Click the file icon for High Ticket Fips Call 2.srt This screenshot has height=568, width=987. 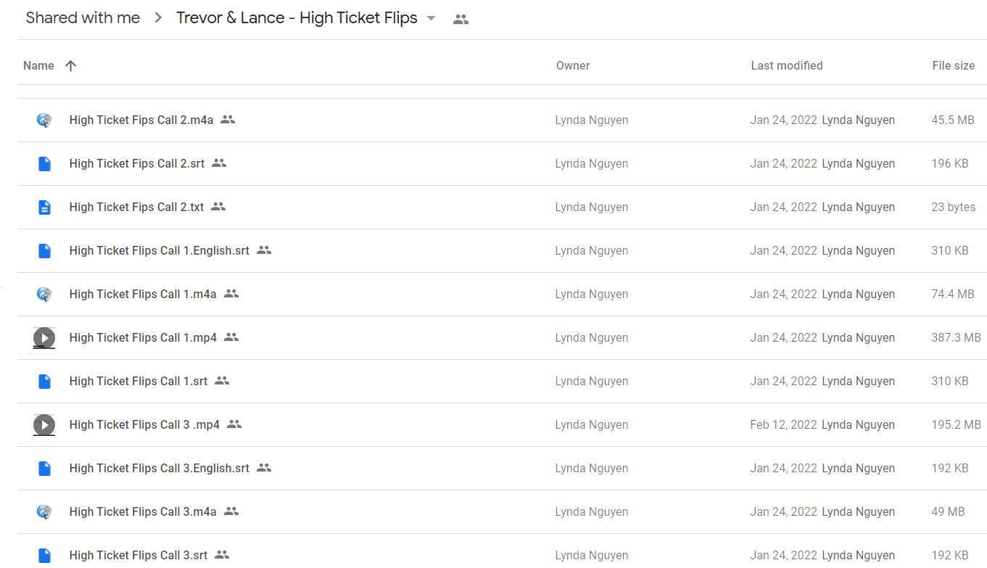pyautogui.click(x=44, y=164)
